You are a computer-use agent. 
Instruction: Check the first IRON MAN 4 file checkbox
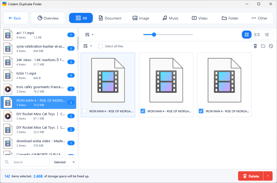(85, 111)
